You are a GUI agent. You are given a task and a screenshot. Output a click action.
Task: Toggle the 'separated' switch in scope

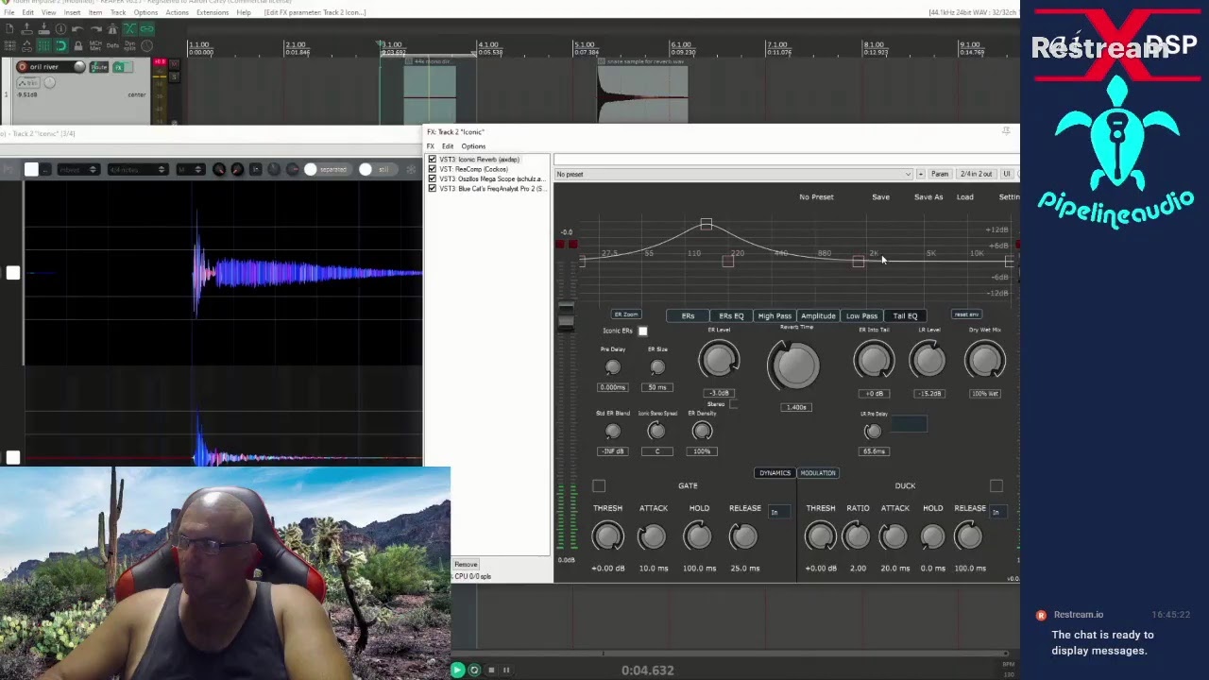[x=328, y=169]
